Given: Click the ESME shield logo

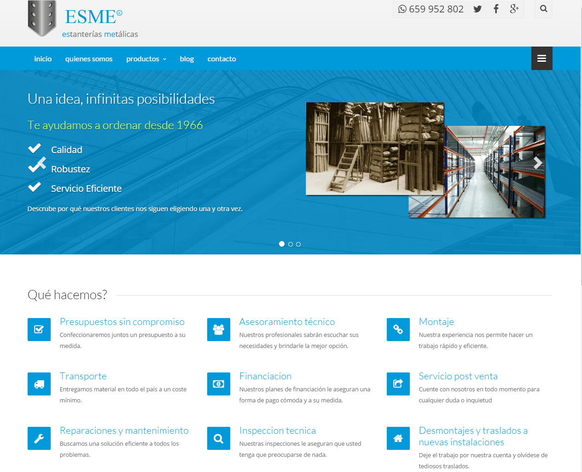Looking at the screenshot, I should (42, 18).
